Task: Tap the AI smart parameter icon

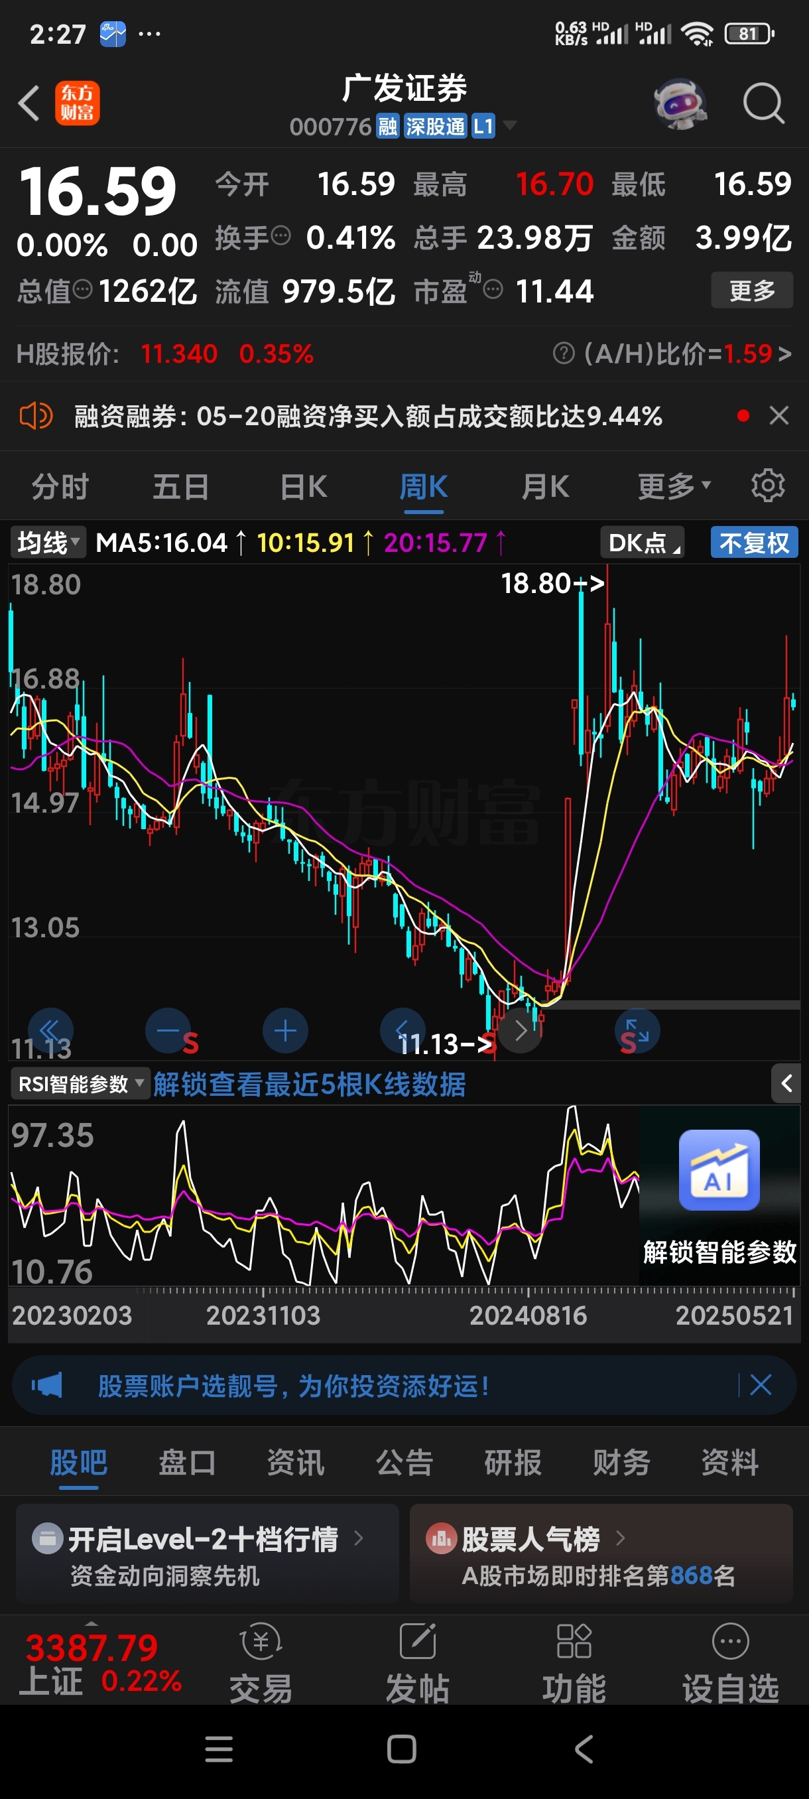Action: point(719,1169)
